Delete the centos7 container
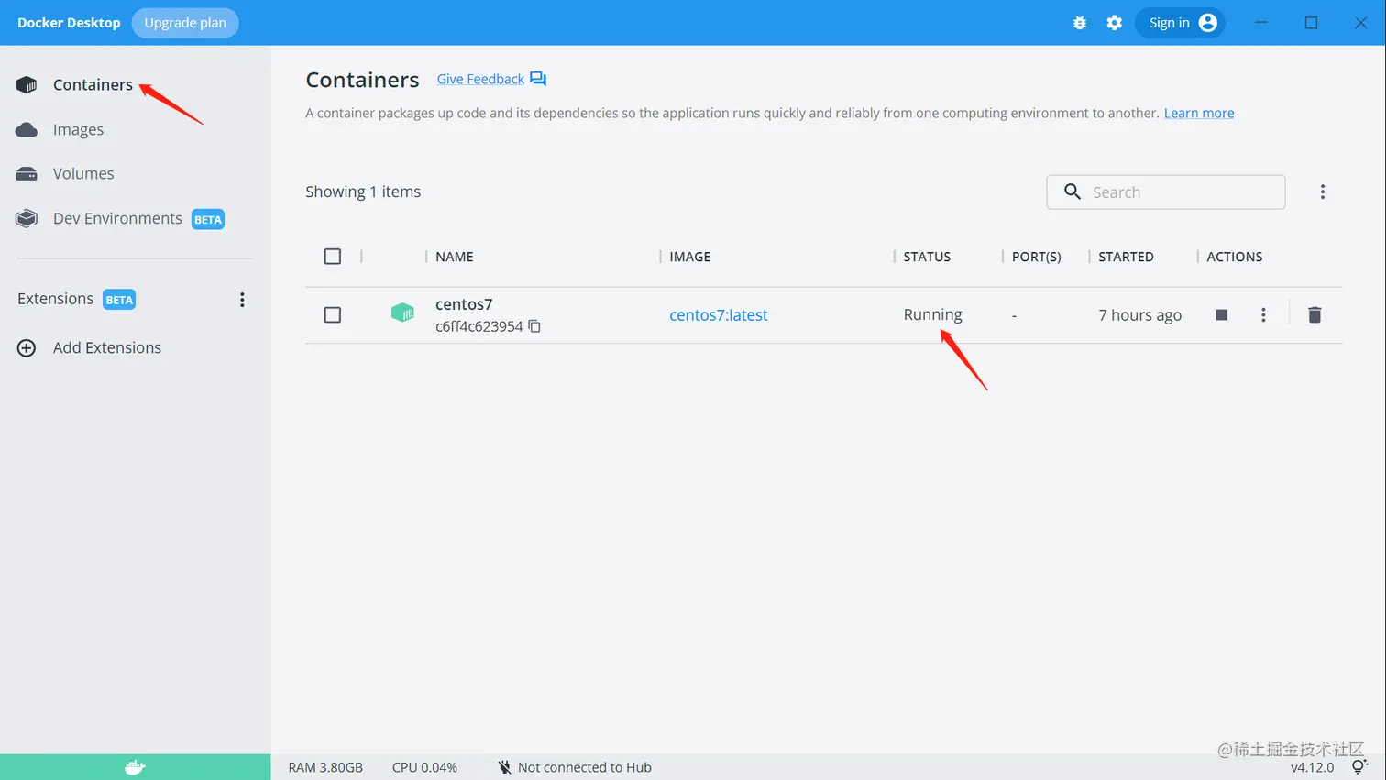 (x=1314, y=315)
